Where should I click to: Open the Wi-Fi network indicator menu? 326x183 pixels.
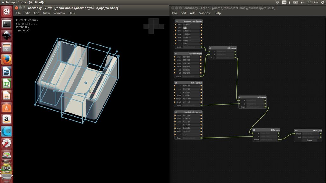[x=278, y=3]
